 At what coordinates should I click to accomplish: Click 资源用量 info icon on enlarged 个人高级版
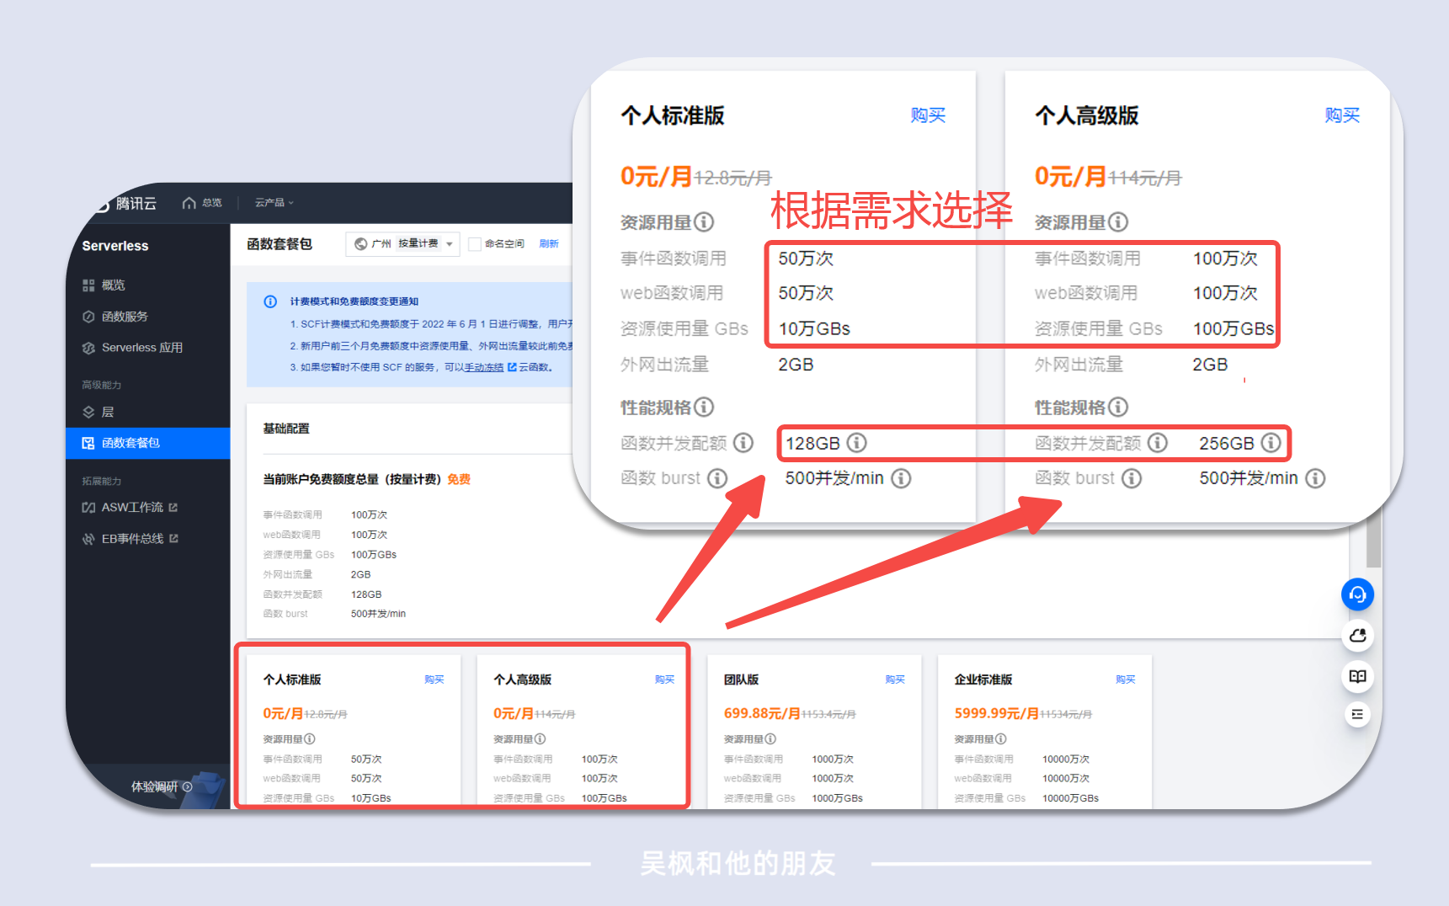1118,222
